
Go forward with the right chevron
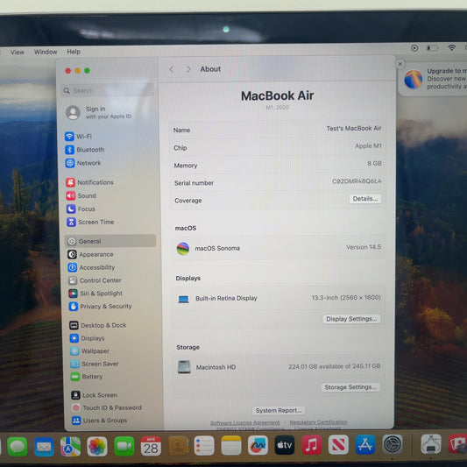[x=188, y=69]
